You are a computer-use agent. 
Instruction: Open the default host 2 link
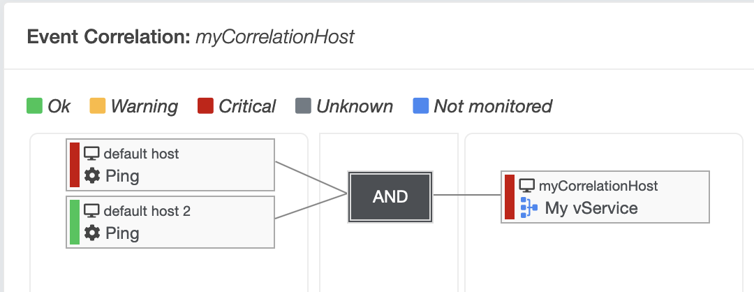pyautogui.click(x=147, y=211)
